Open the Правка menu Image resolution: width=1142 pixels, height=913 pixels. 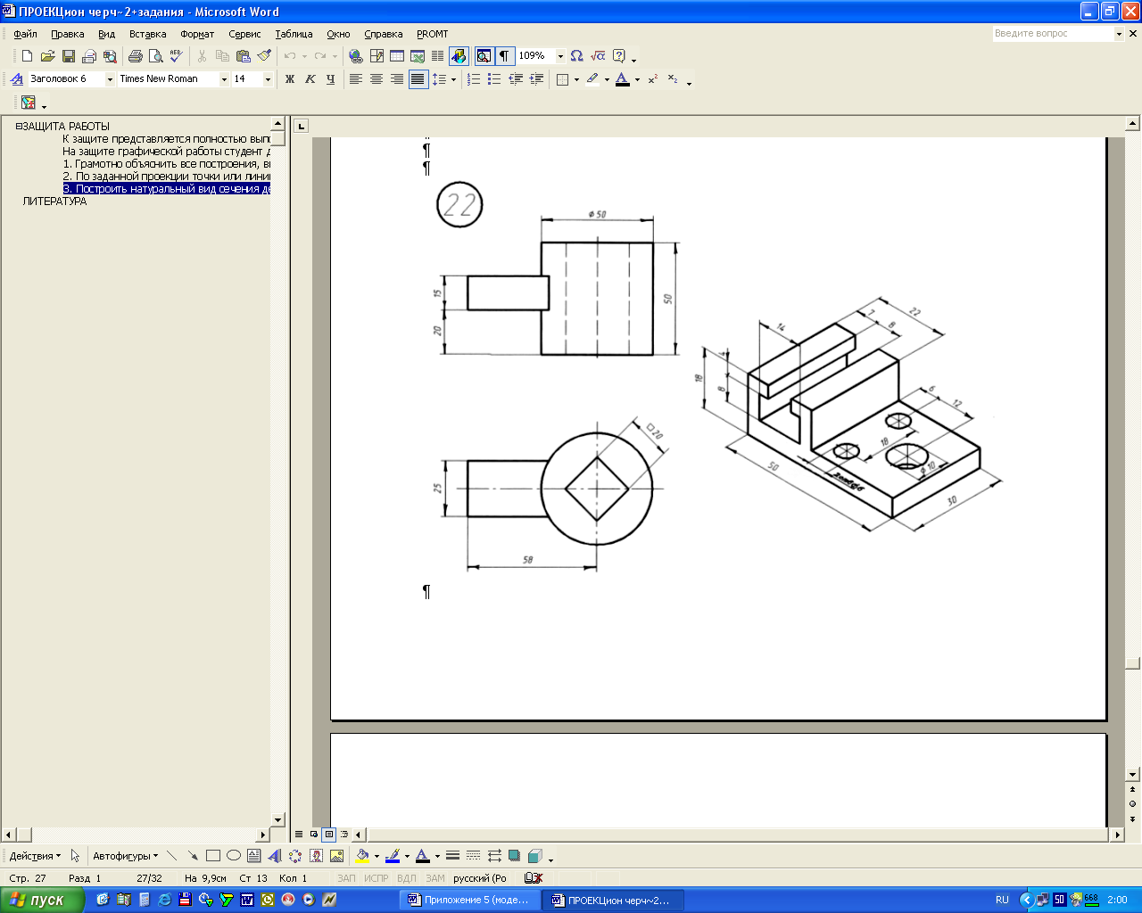click(x=67, y=34)
